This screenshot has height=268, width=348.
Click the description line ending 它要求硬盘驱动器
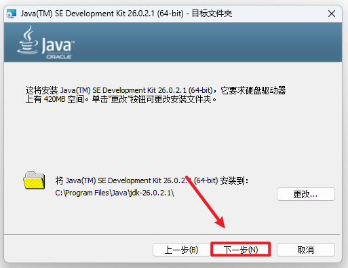(155, 90)
